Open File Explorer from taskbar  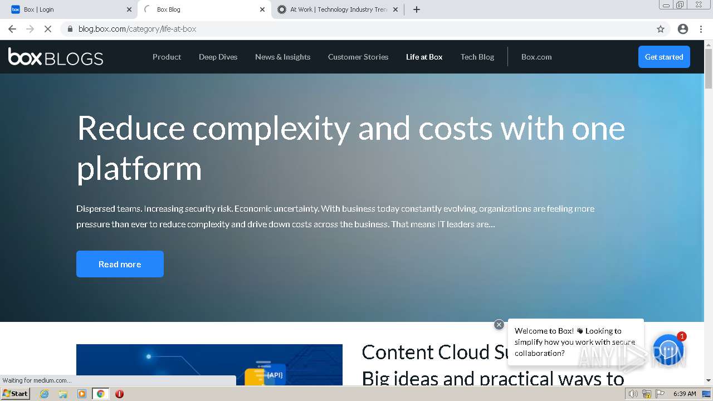click(x=63, y=394)
